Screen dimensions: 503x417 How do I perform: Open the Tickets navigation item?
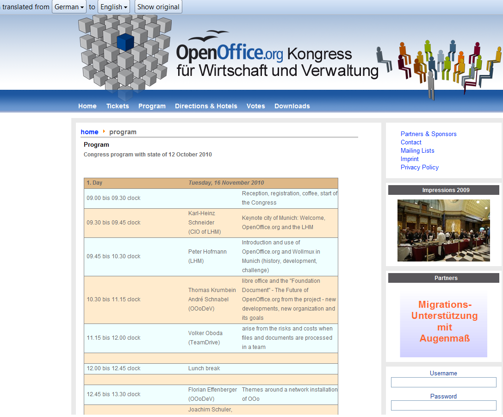tap(118, 106)
